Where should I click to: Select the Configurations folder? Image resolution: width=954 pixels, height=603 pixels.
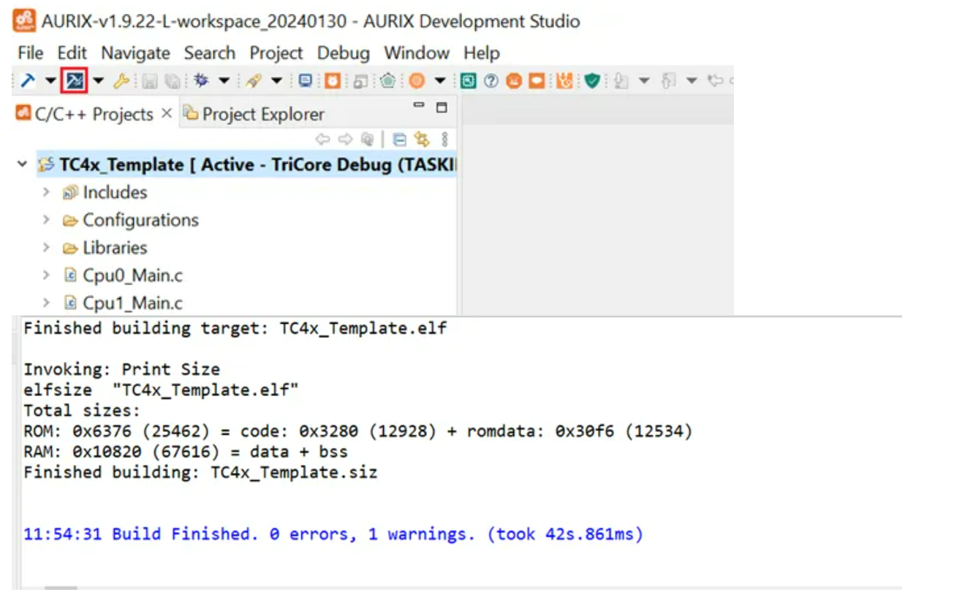tap(140, 220)
